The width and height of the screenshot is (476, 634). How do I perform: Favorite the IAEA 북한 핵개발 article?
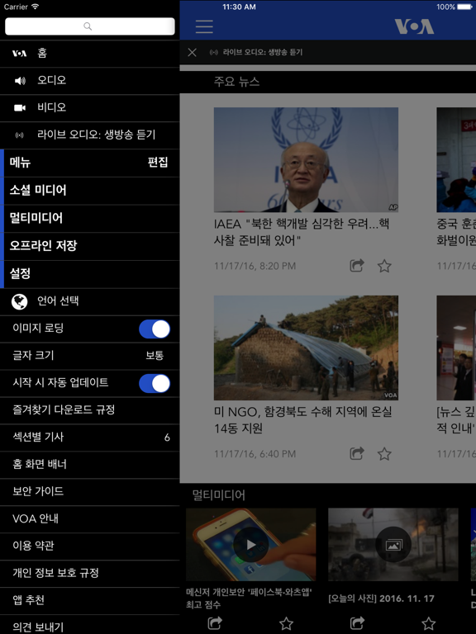click(x=384, y=266)
